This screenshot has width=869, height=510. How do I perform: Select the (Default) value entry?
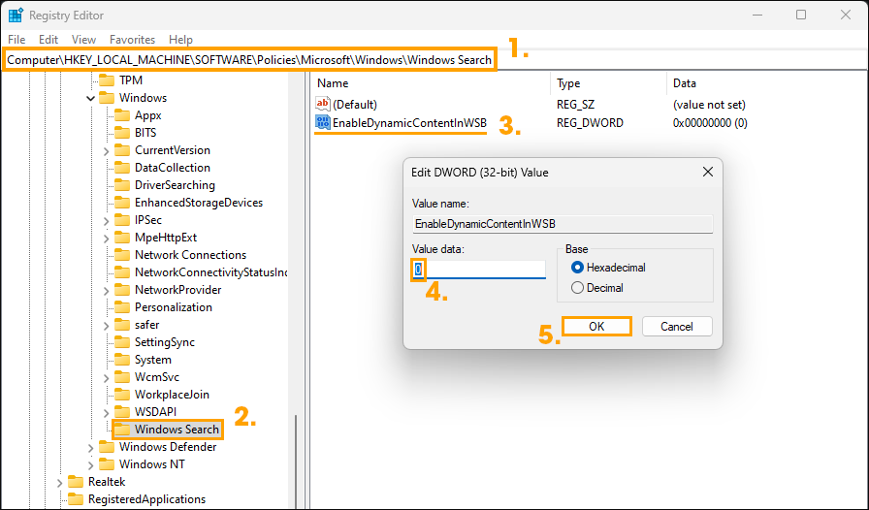[355, 104]
